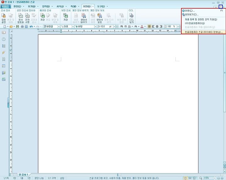The image size is (226, 180).
Task: Select 한글과컴퓨터 한글 2010 베타 정보(A) menu item
Action: pos(203,32)
